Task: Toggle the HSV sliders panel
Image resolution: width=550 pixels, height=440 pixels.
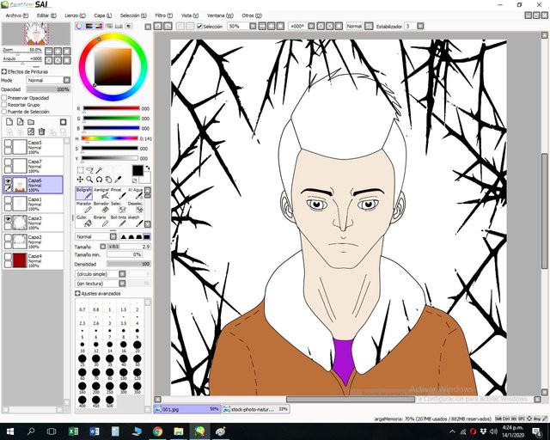Action: (x=100, y=26)
